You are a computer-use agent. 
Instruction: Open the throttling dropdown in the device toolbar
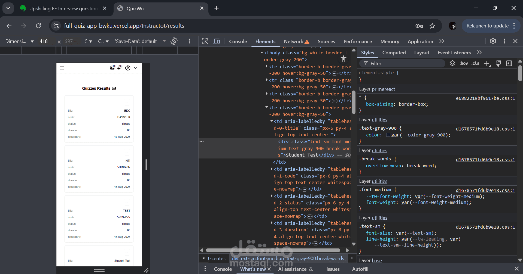(104, 41)
